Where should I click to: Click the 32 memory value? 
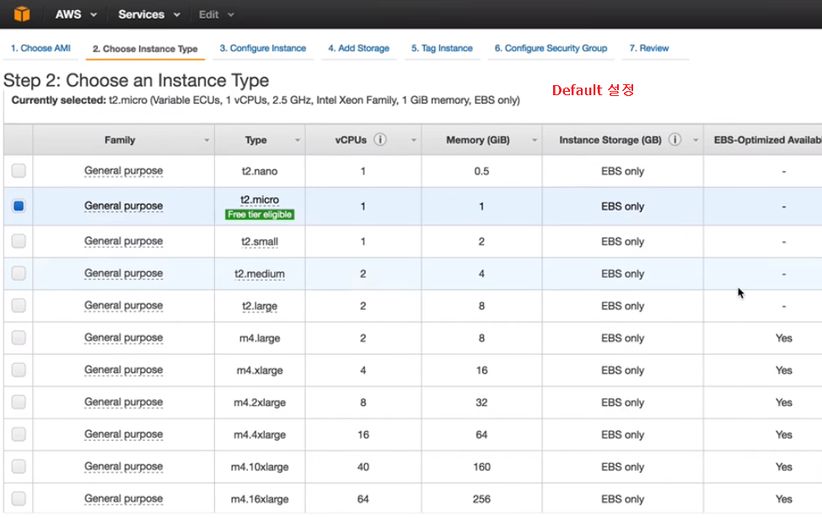481,403
